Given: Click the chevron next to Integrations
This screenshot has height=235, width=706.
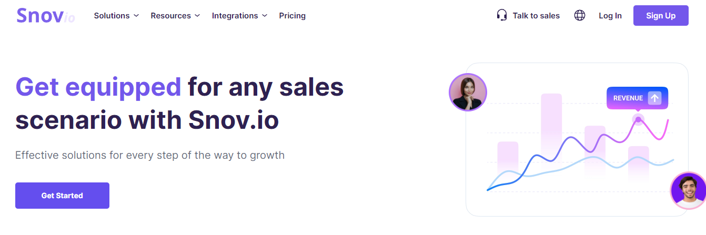Looking at the screenshot, I should pos(265,16).
